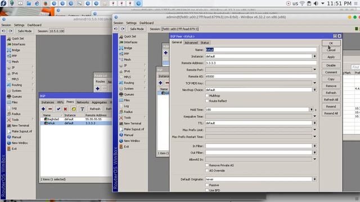
Task: Toggle the Passive checkbox
Action: pyautogui.click(x=207, y=185)
